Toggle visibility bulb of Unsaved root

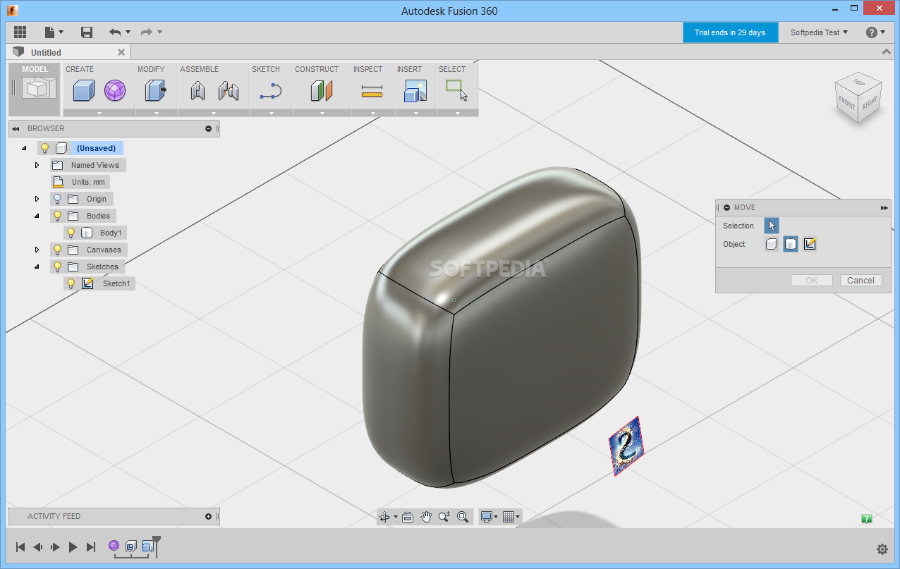(x=44, y=148)
